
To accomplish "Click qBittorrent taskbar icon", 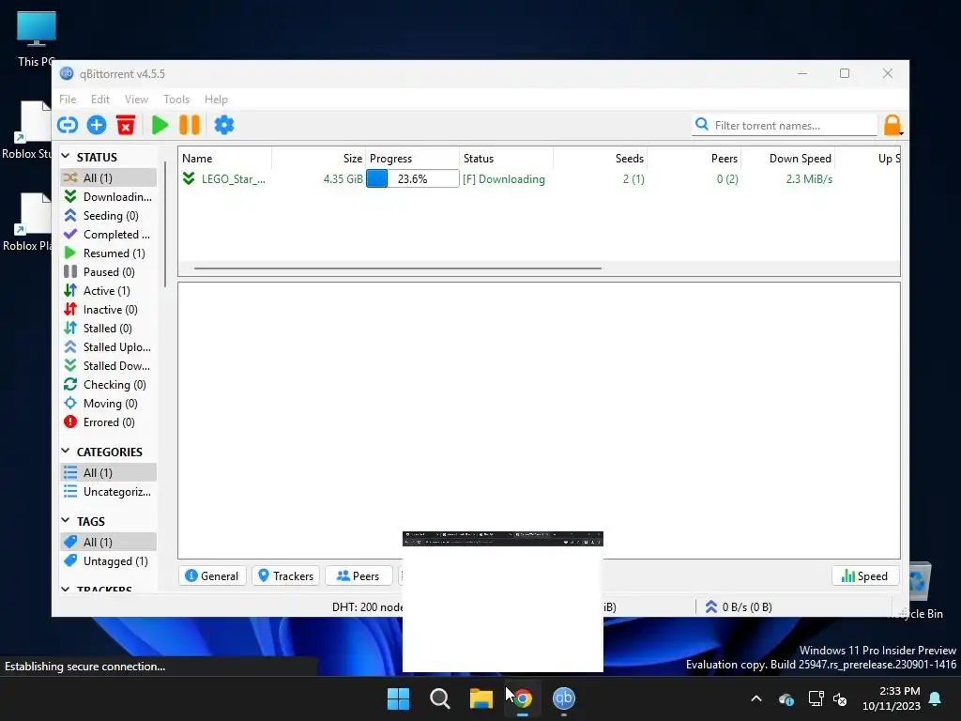I will (564, 698).
